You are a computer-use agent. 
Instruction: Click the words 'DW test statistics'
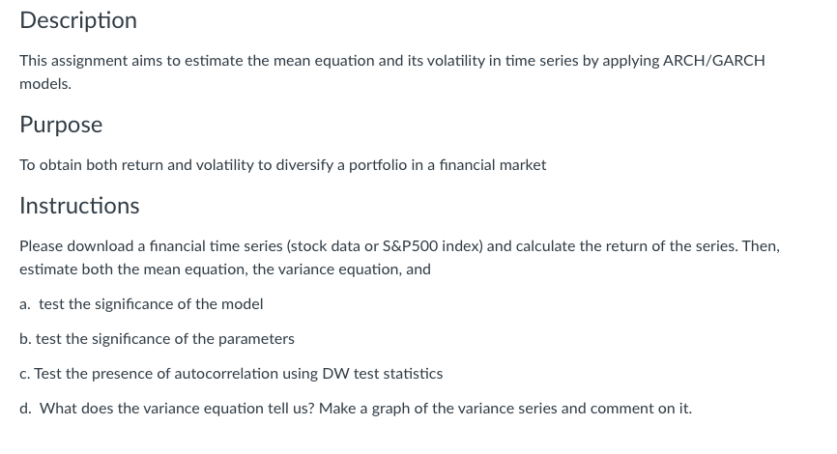(x=383, y=374)
